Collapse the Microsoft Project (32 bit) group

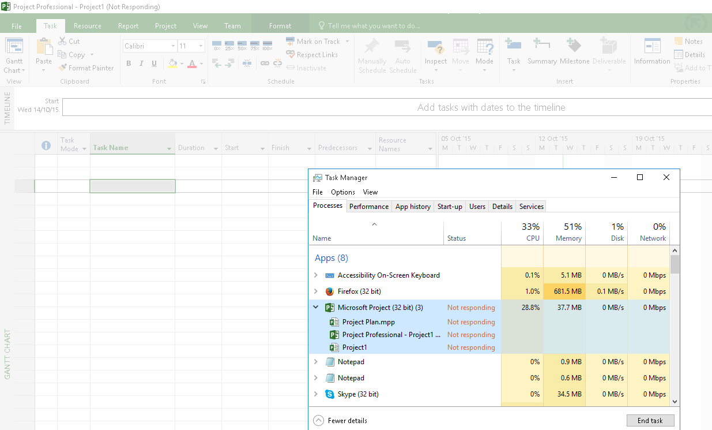pos(315,308)
